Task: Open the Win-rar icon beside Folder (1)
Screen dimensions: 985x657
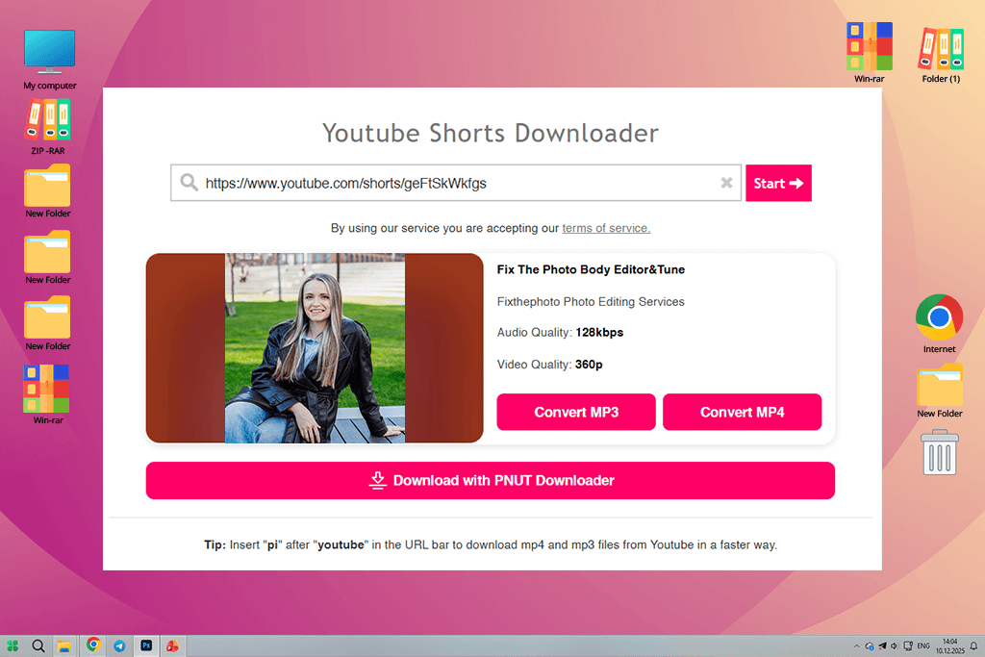Action: click(x=870, y=52)
